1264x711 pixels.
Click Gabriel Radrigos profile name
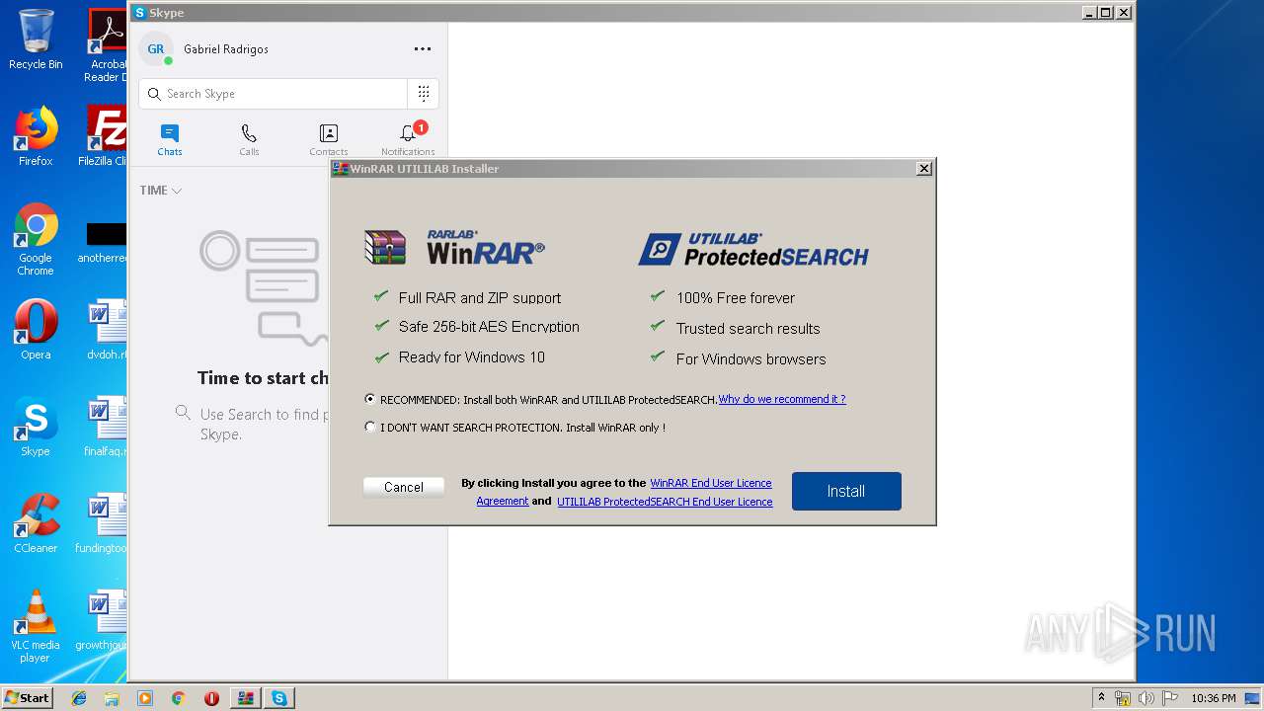tap(226, 49)
